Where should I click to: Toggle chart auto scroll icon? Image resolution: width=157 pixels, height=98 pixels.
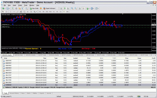coord(80,8)
